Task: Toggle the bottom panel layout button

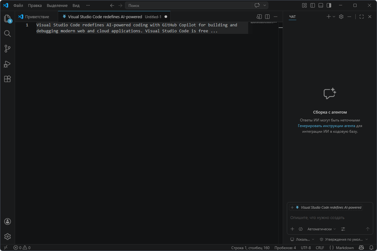Action: click(x=321, y=5)
